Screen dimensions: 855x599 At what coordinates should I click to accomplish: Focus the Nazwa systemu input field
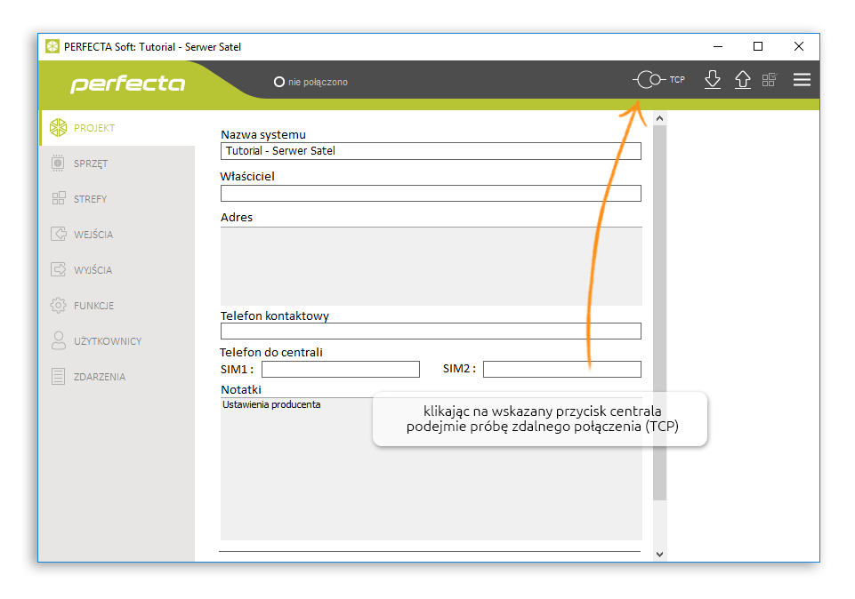pyautogui.click(x=431, y=151)
